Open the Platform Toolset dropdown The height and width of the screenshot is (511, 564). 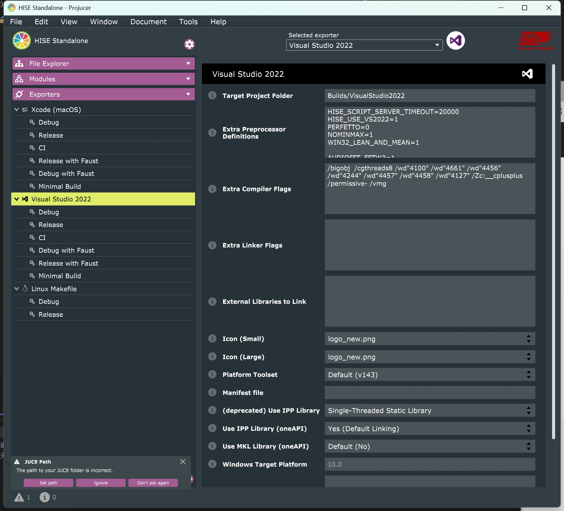pyautogui.click(x=430, y=374)
